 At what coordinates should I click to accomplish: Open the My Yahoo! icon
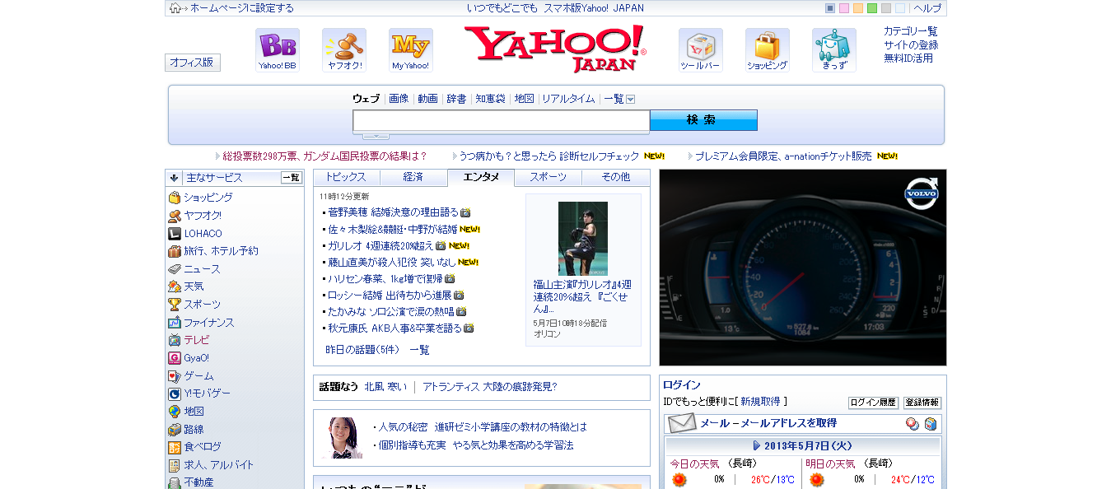click(411, 50)
